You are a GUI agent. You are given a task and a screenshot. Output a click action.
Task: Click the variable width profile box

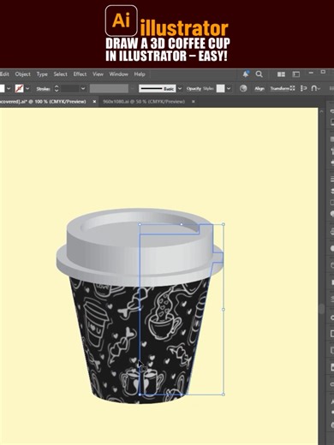click(109, 88)
